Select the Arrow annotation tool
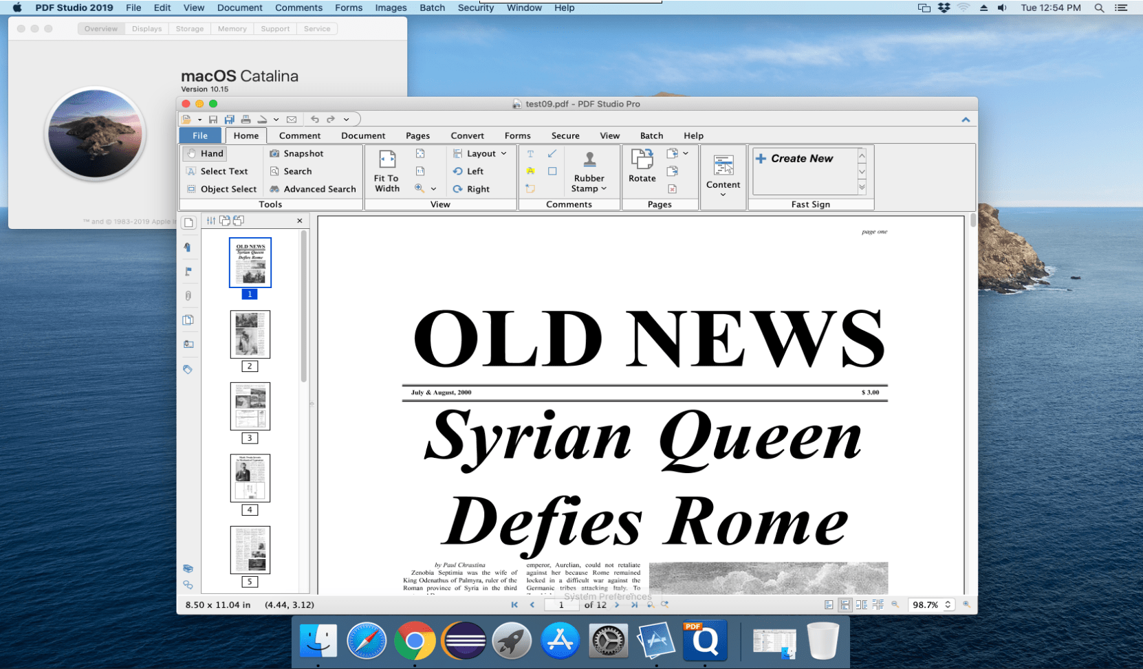 [x=552, y=153]
